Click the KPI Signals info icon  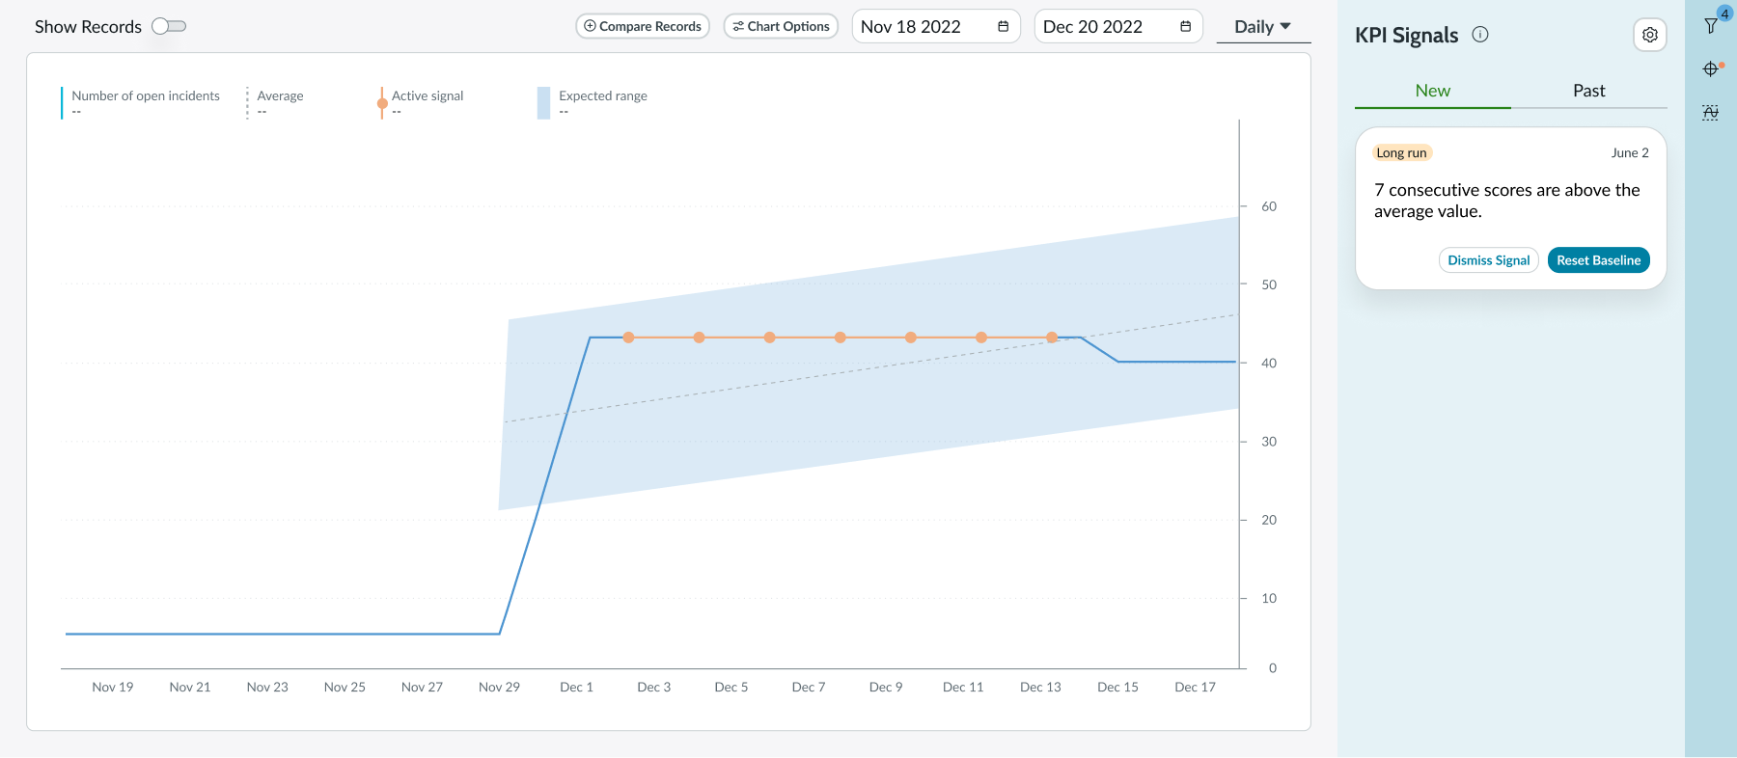click(1479, 35)
